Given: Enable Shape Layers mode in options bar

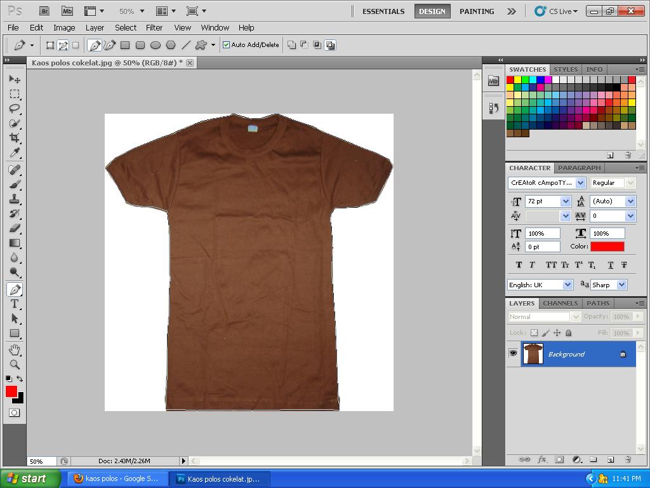Looking at the screenshot, I should 50,45.
